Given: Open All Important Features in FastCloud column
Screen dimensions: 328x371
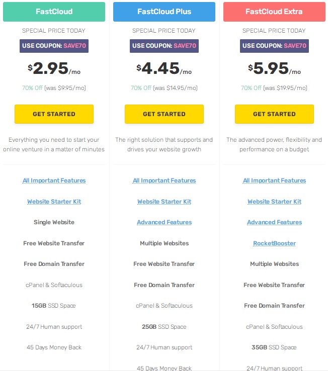Looking at the screenshot, I should tap(54, 180).
